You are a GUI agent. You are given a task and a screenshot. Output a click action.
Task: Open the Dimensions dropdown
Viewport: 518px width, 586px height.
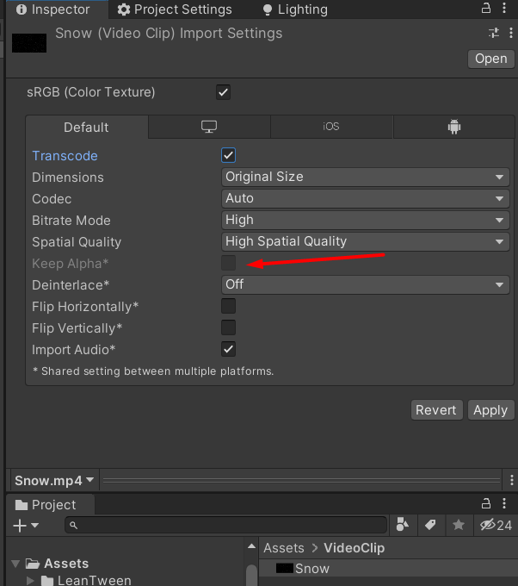365,177
